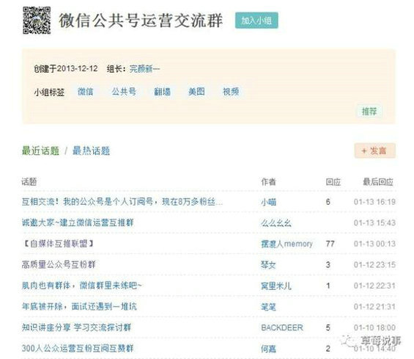The height and width of the screenshot is (359, 414).
Task: Open author 笔笔 profile
Action: pos(268,307)
